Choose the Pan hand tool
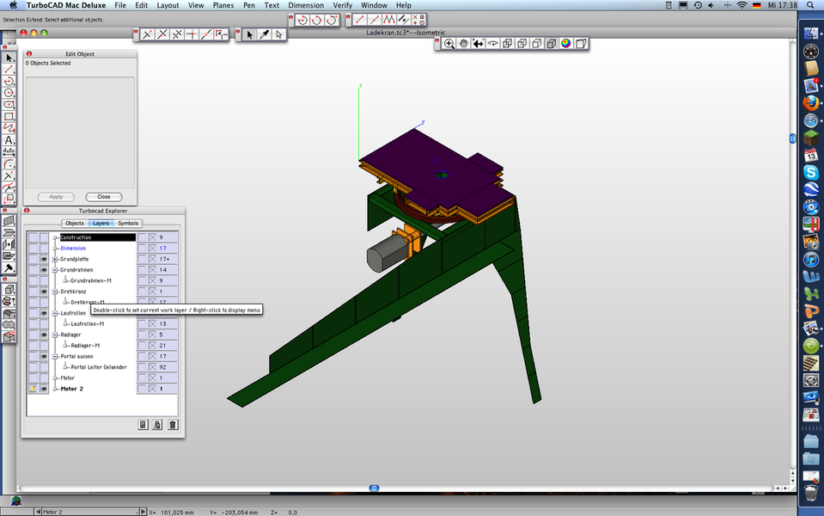This screenshot has width=824, height=516. click(463, 44)
